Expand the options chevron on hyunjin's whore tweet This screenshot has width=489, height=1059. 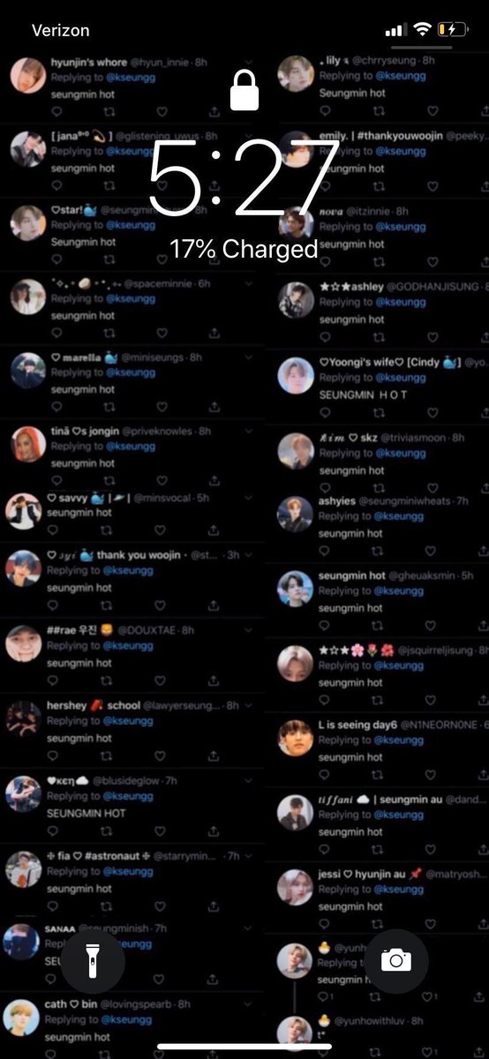[x=249, y=64]
